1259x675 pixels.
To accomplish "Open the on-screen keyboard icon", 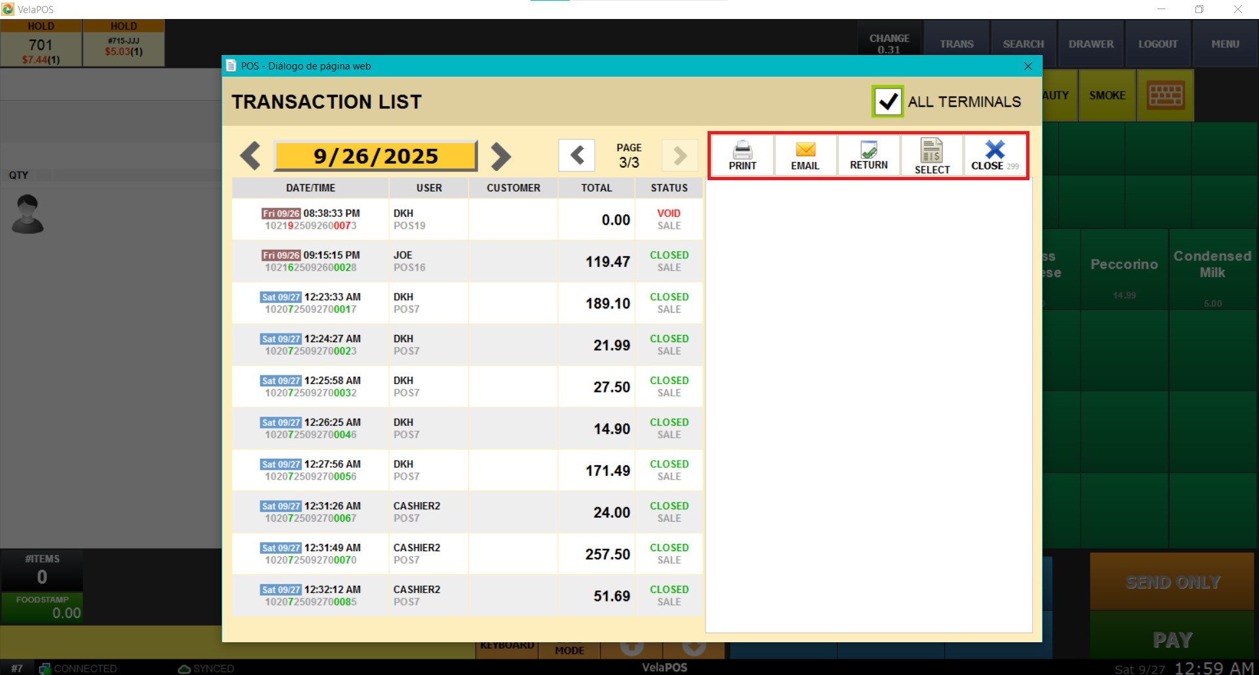I will [1165, 96].
